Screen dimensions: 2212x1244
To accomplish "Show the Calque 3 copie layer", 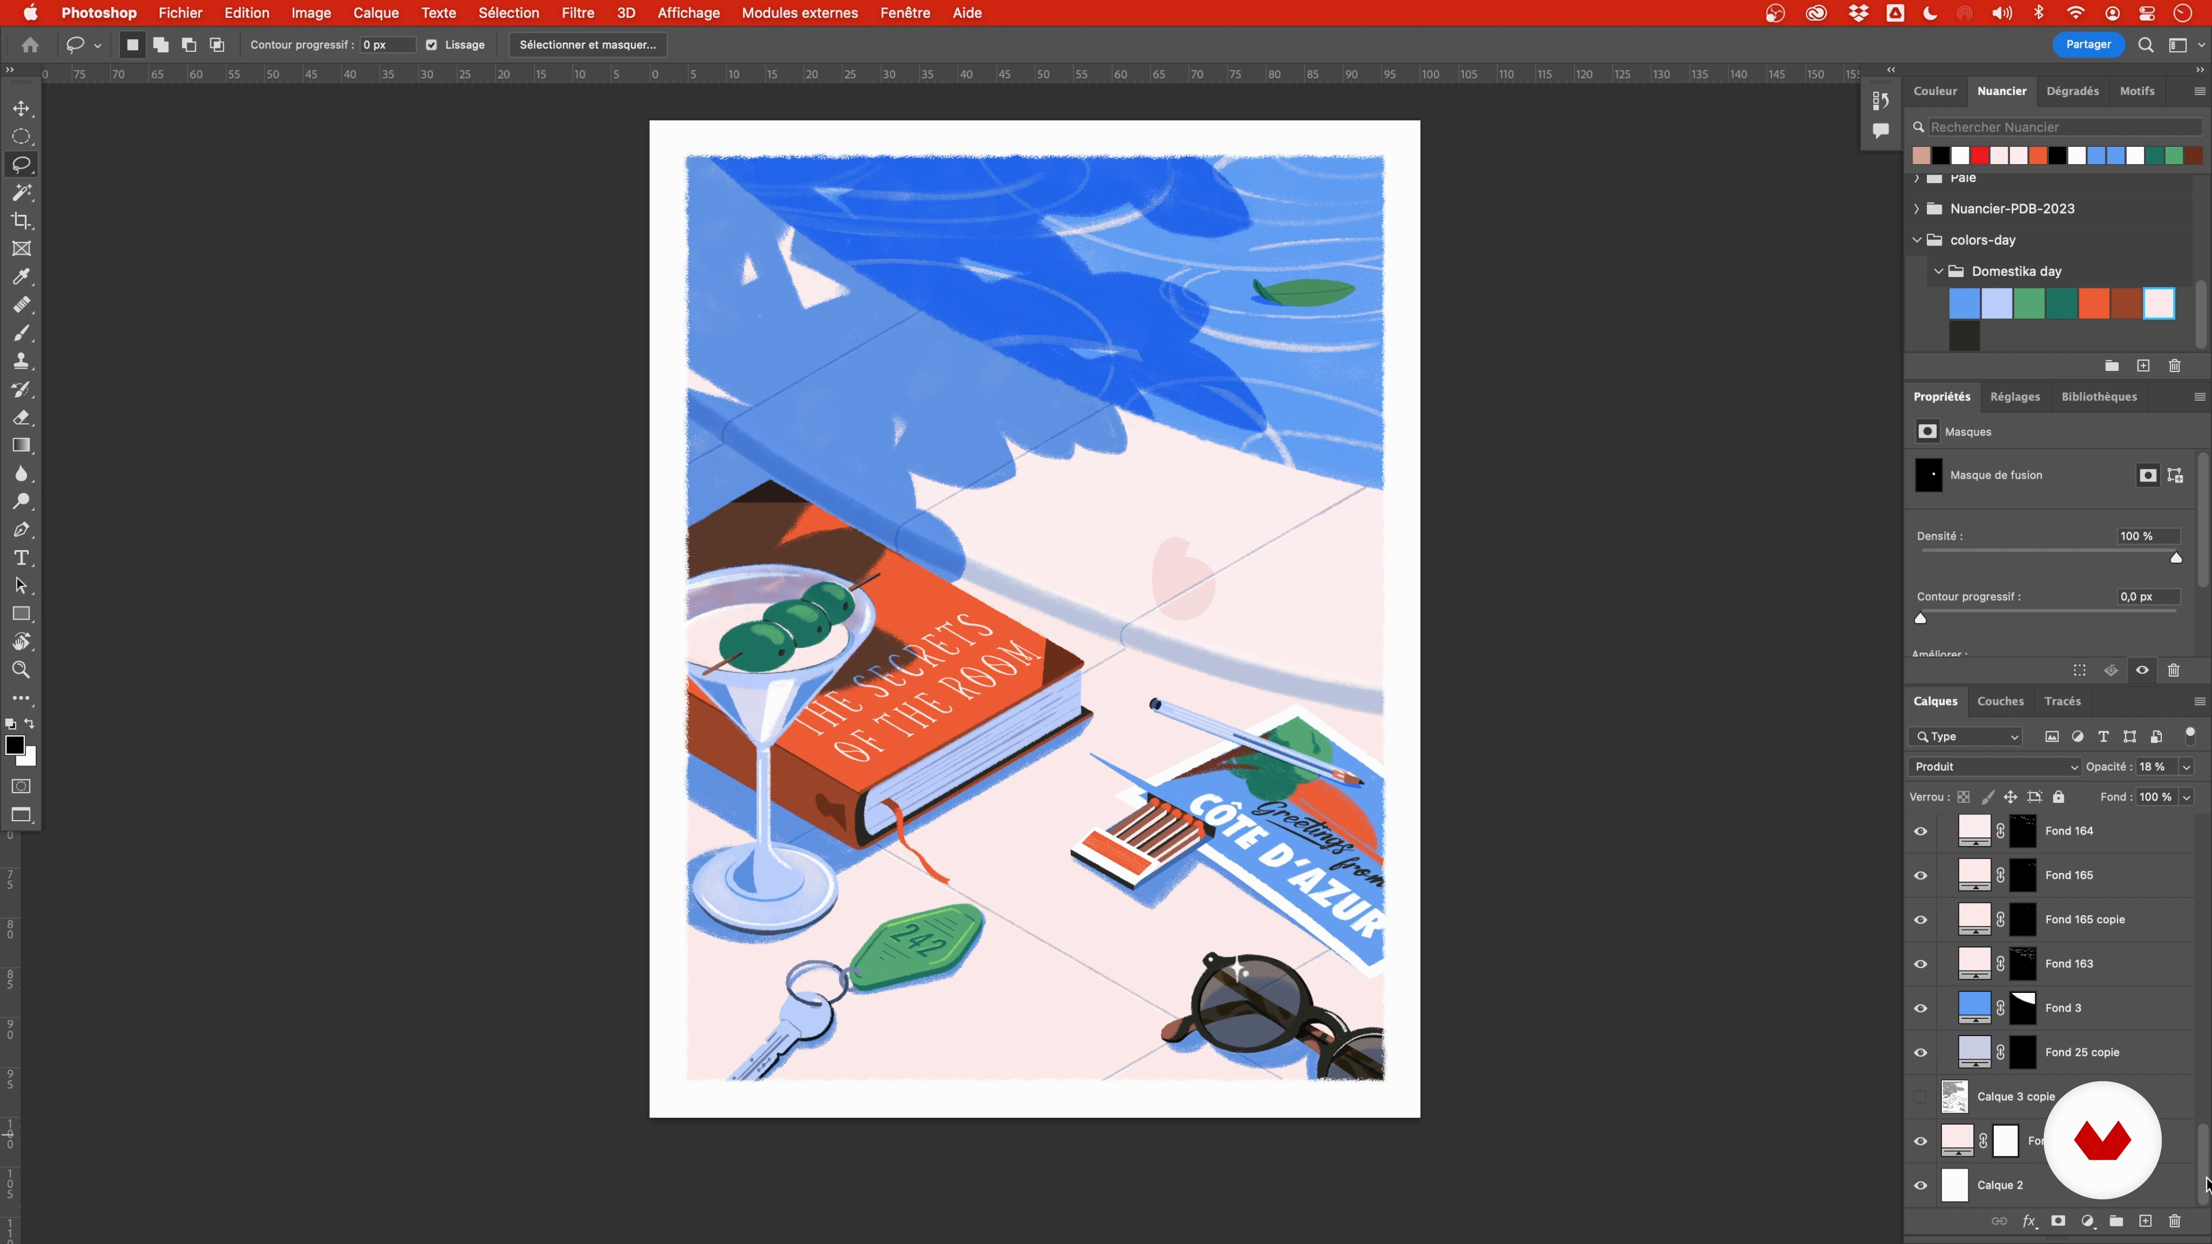I will (x=1921, y=1097).
